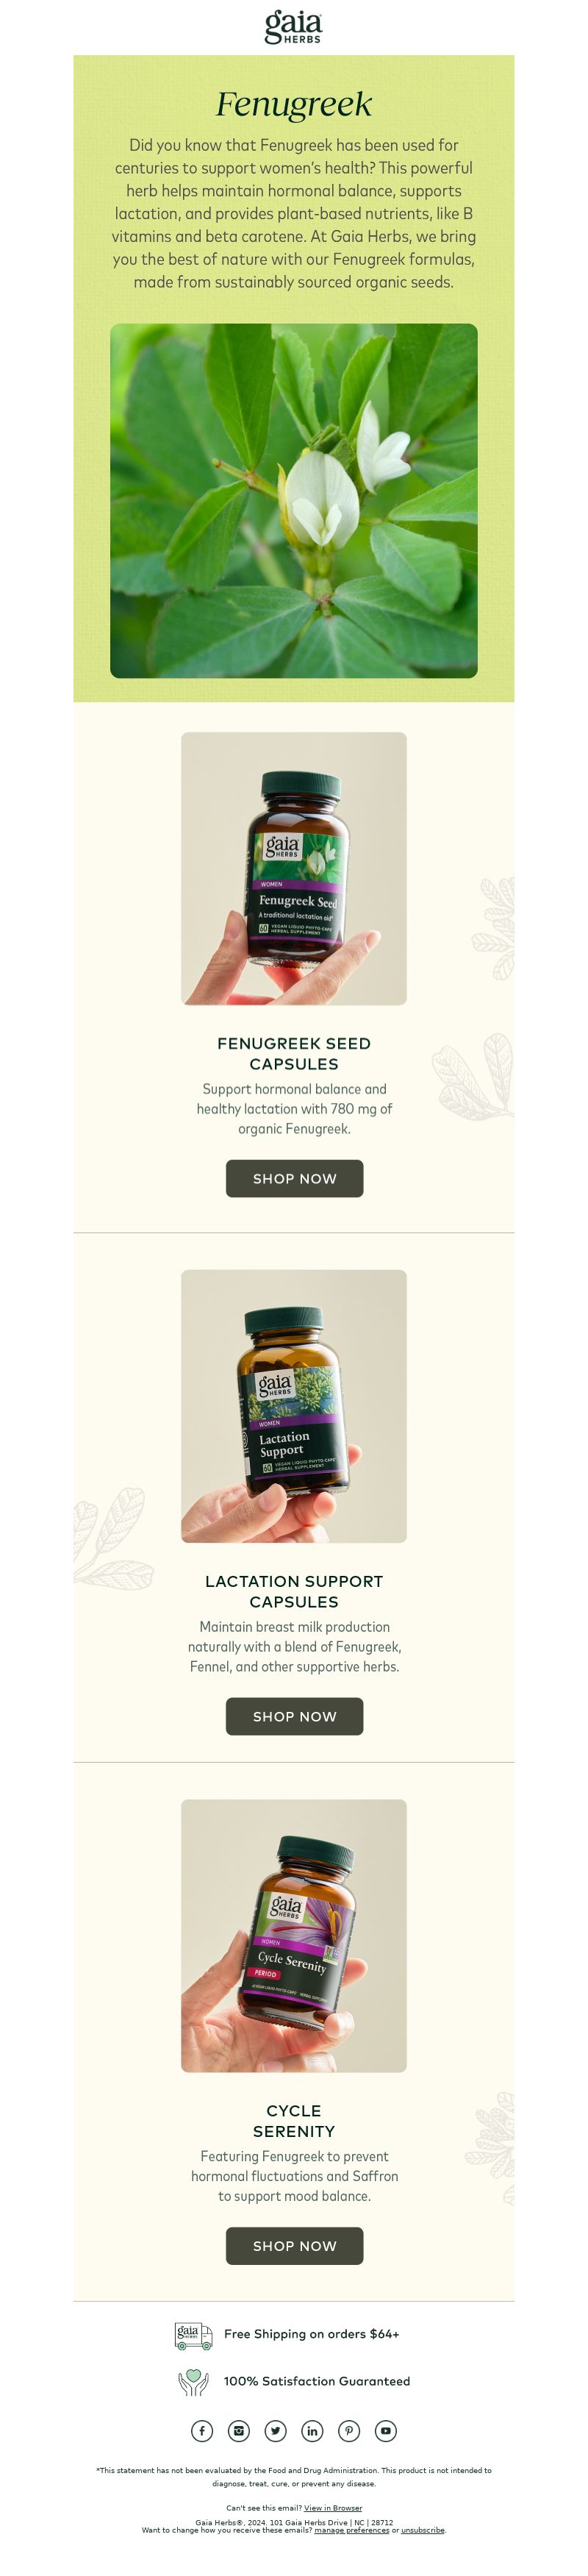The height and width of the screenshot is (2576, 588).
Task: Open the manage preferences link
Action: point(351,2530)
